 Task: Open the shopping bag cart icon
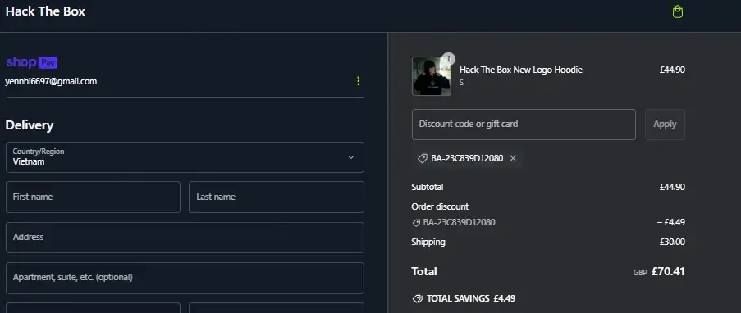coord(677,11)
